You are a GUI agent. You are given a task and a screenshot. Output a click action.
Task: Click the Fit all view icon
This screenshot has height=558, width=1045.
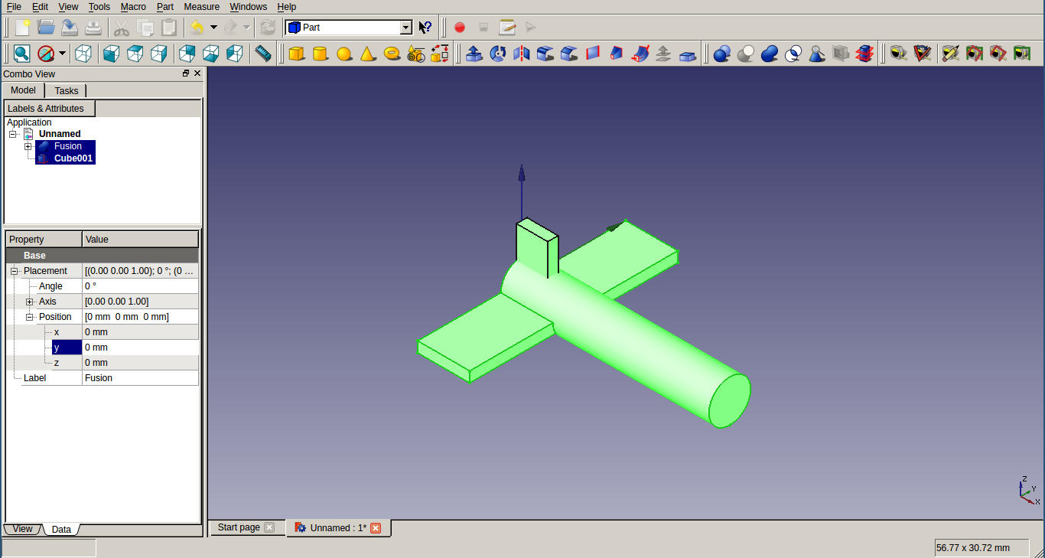pyautogui.click(x=21, y=54)
